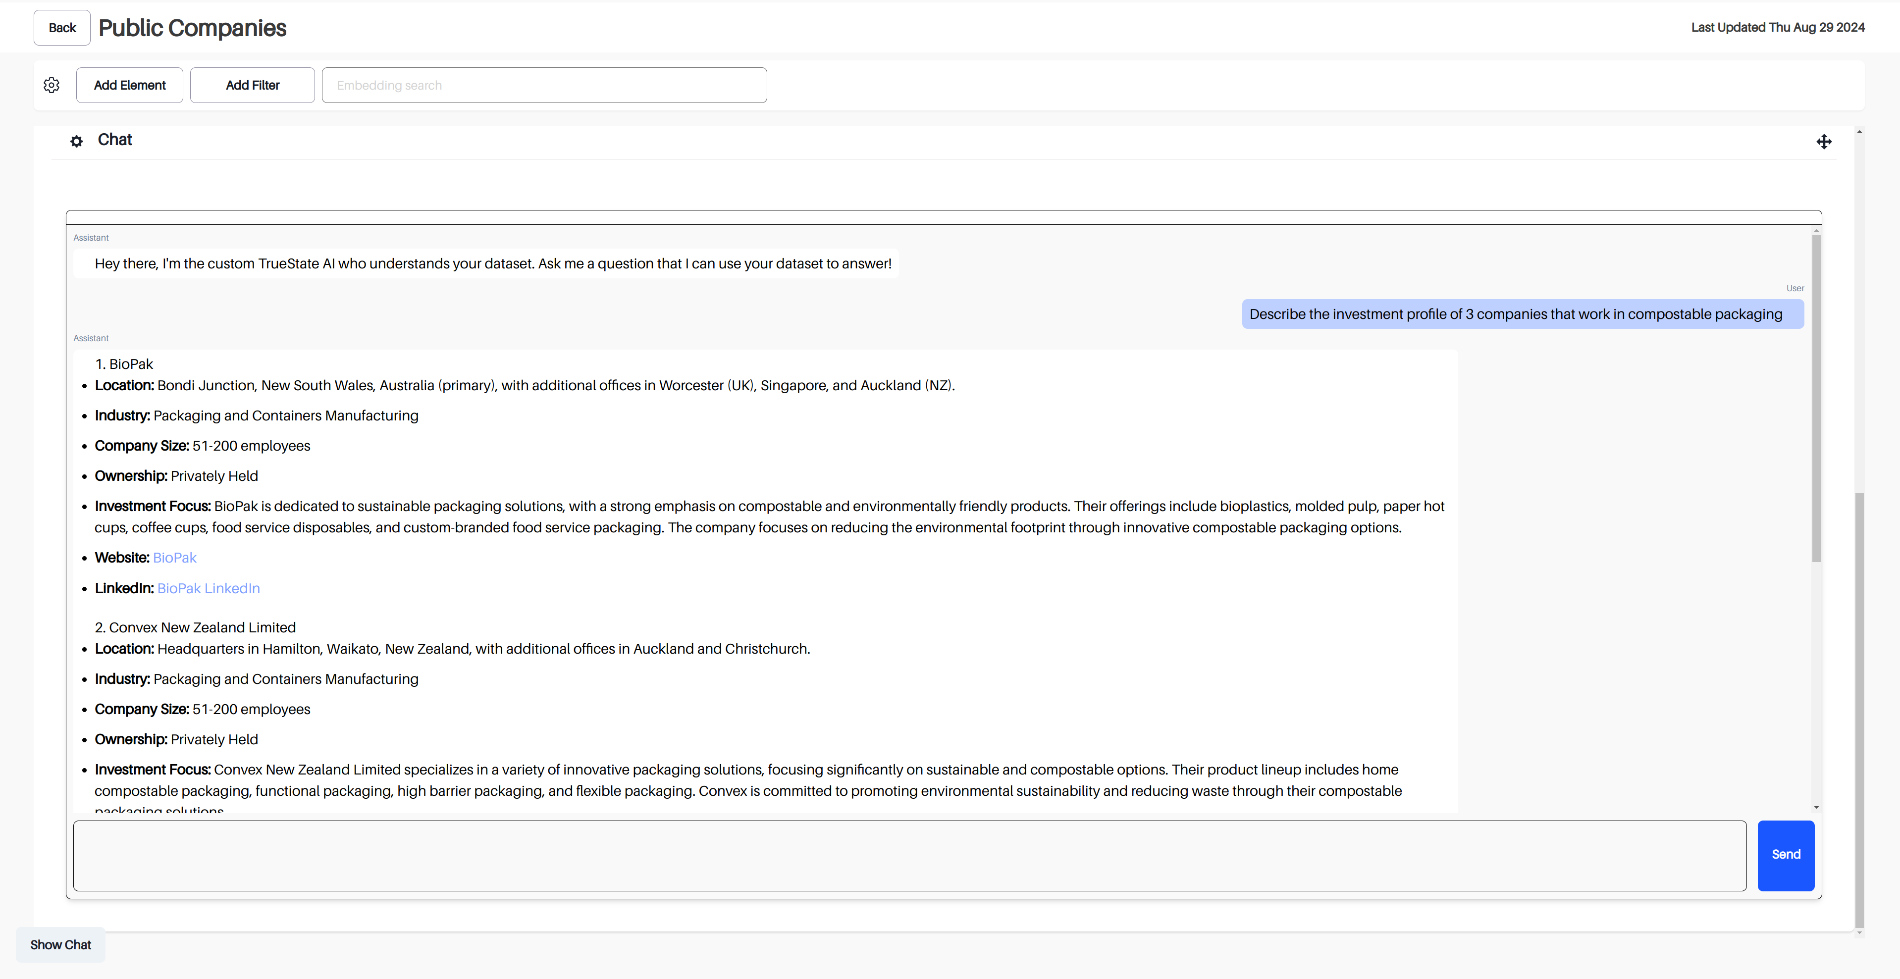Click Convex's Ownership Privately Held line

coord(176,739)
